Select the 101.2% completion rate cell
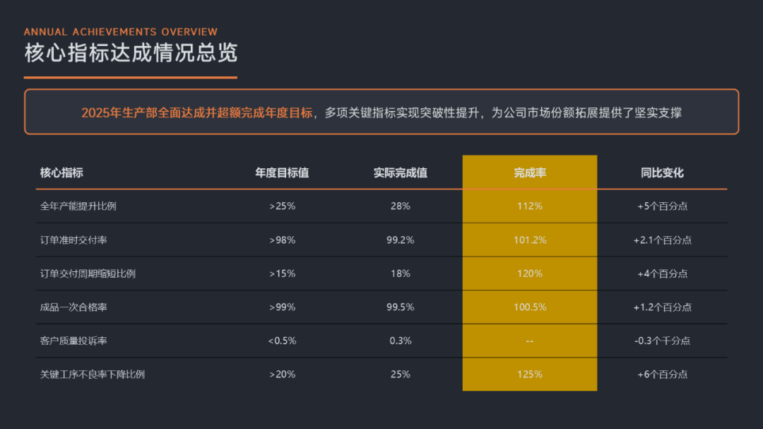 click(x=529, y=240)
